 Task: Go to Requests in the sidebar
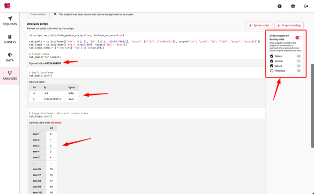point(10,21)
